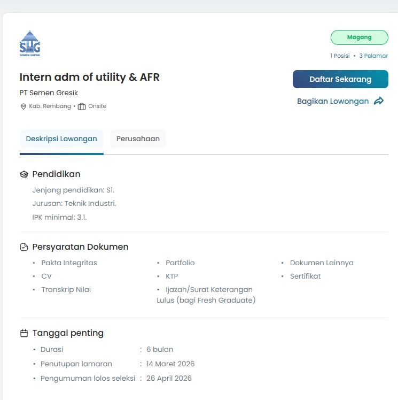
Task: Click the Kab. Rembang location text
Action: click(50, 106)
